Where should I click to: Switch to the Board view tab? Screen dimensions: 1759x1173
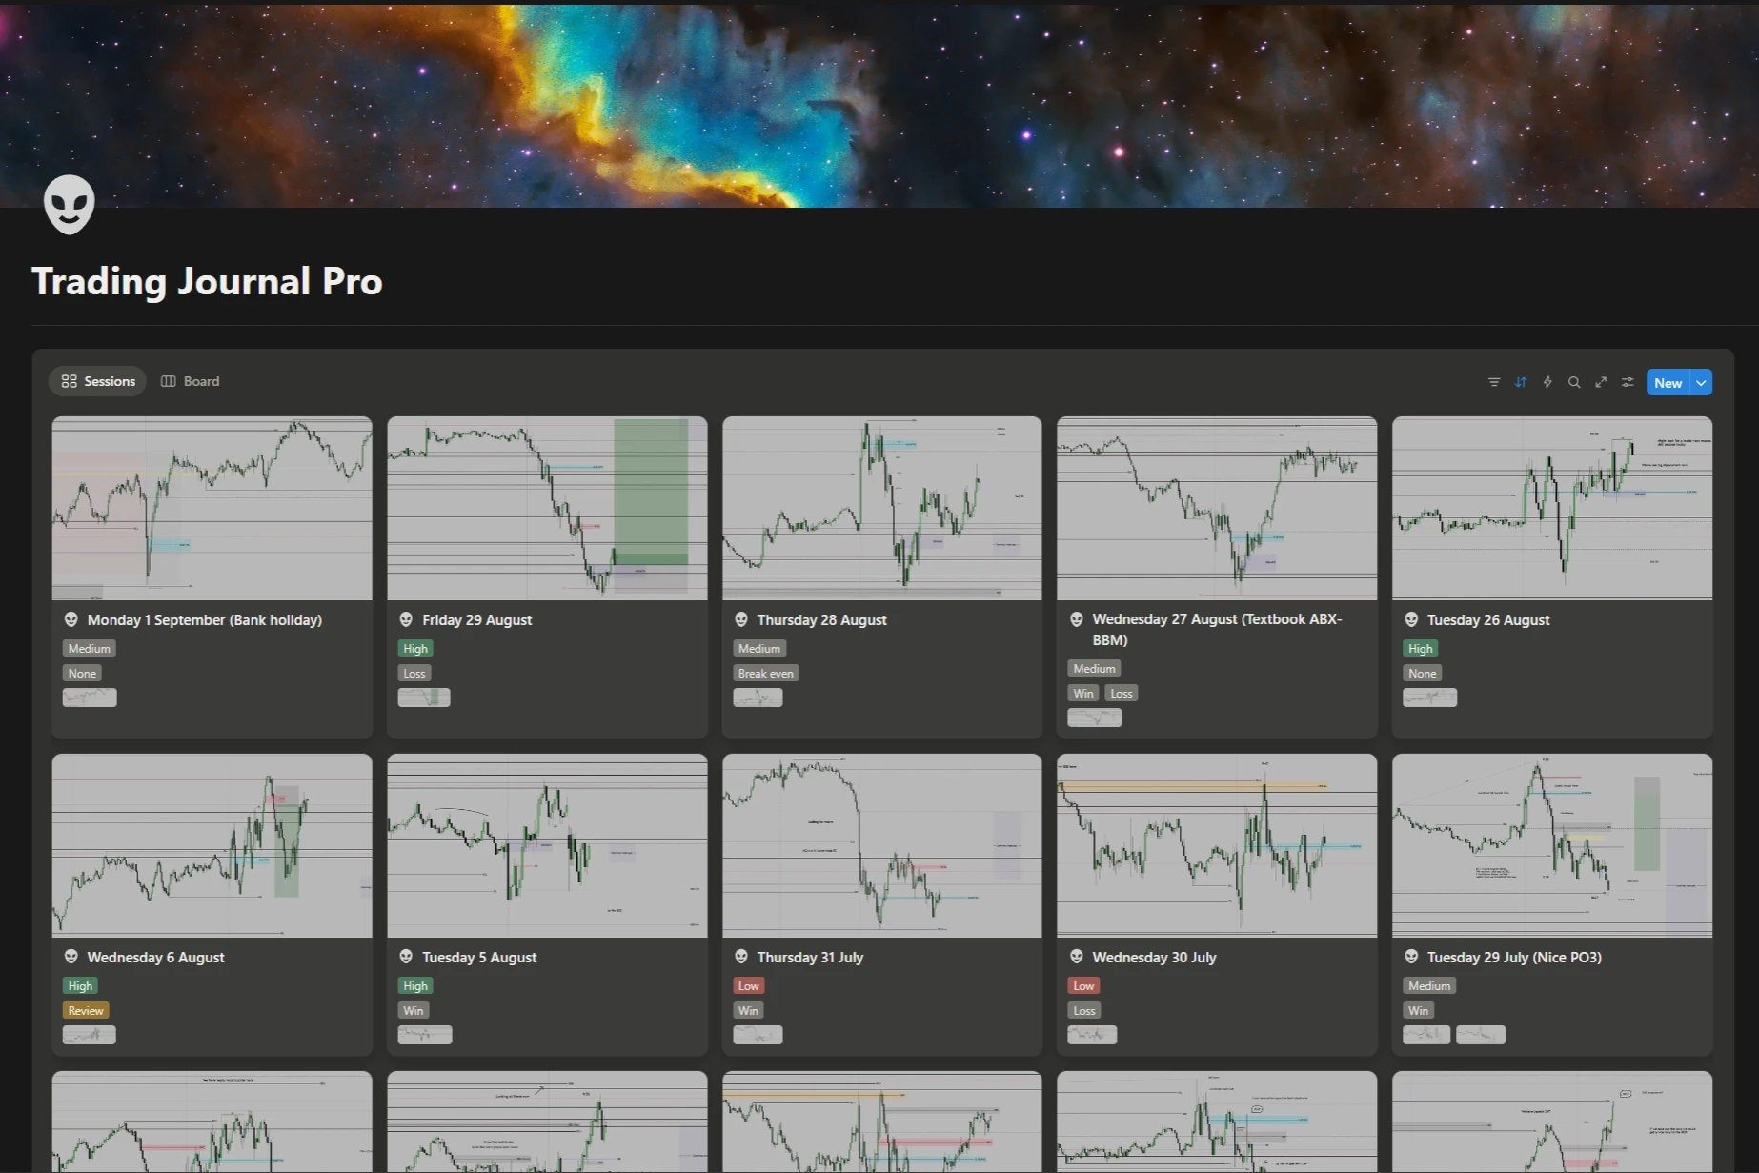click(190, 380)
